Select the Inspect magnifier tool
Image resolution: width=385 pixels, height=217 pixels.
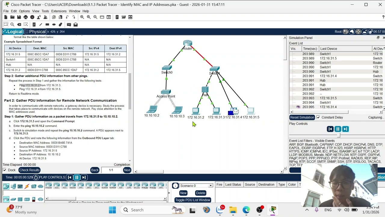[12, 24]
